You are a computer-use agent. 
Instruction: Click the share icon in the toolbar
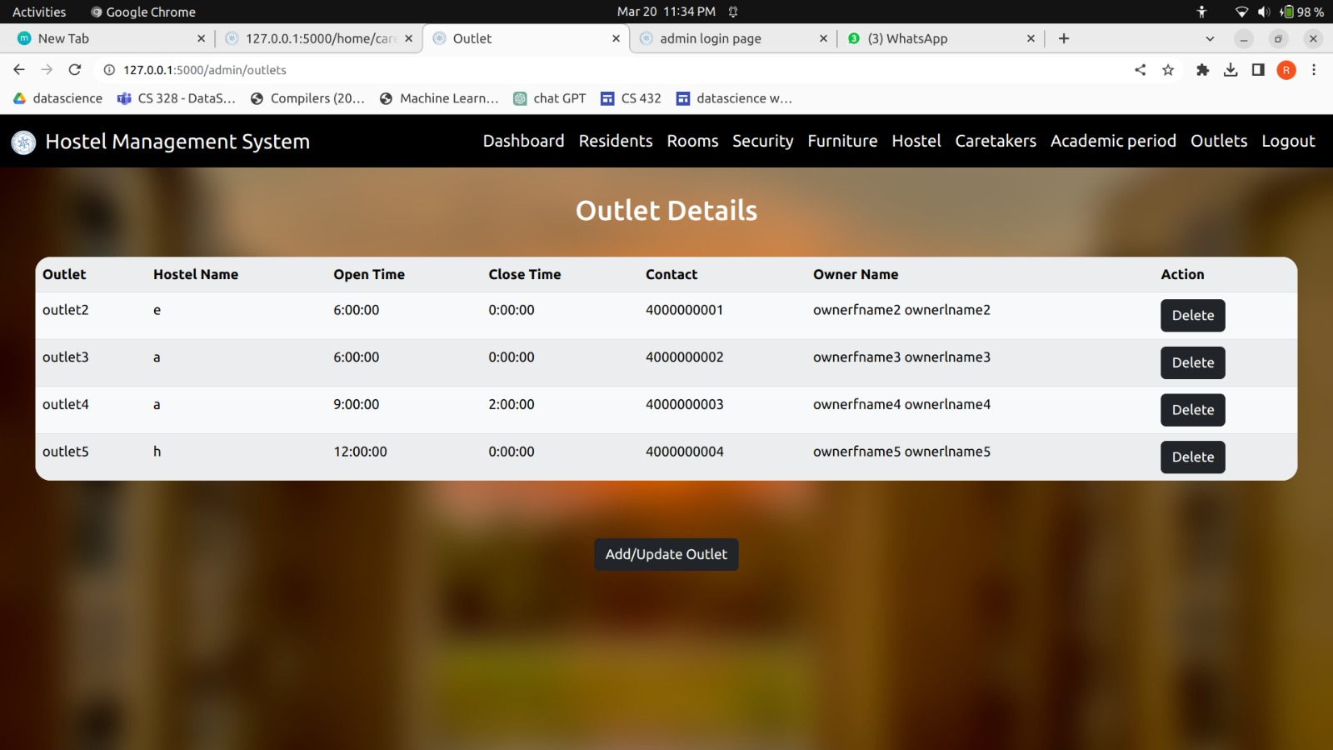pos(1140,70)
